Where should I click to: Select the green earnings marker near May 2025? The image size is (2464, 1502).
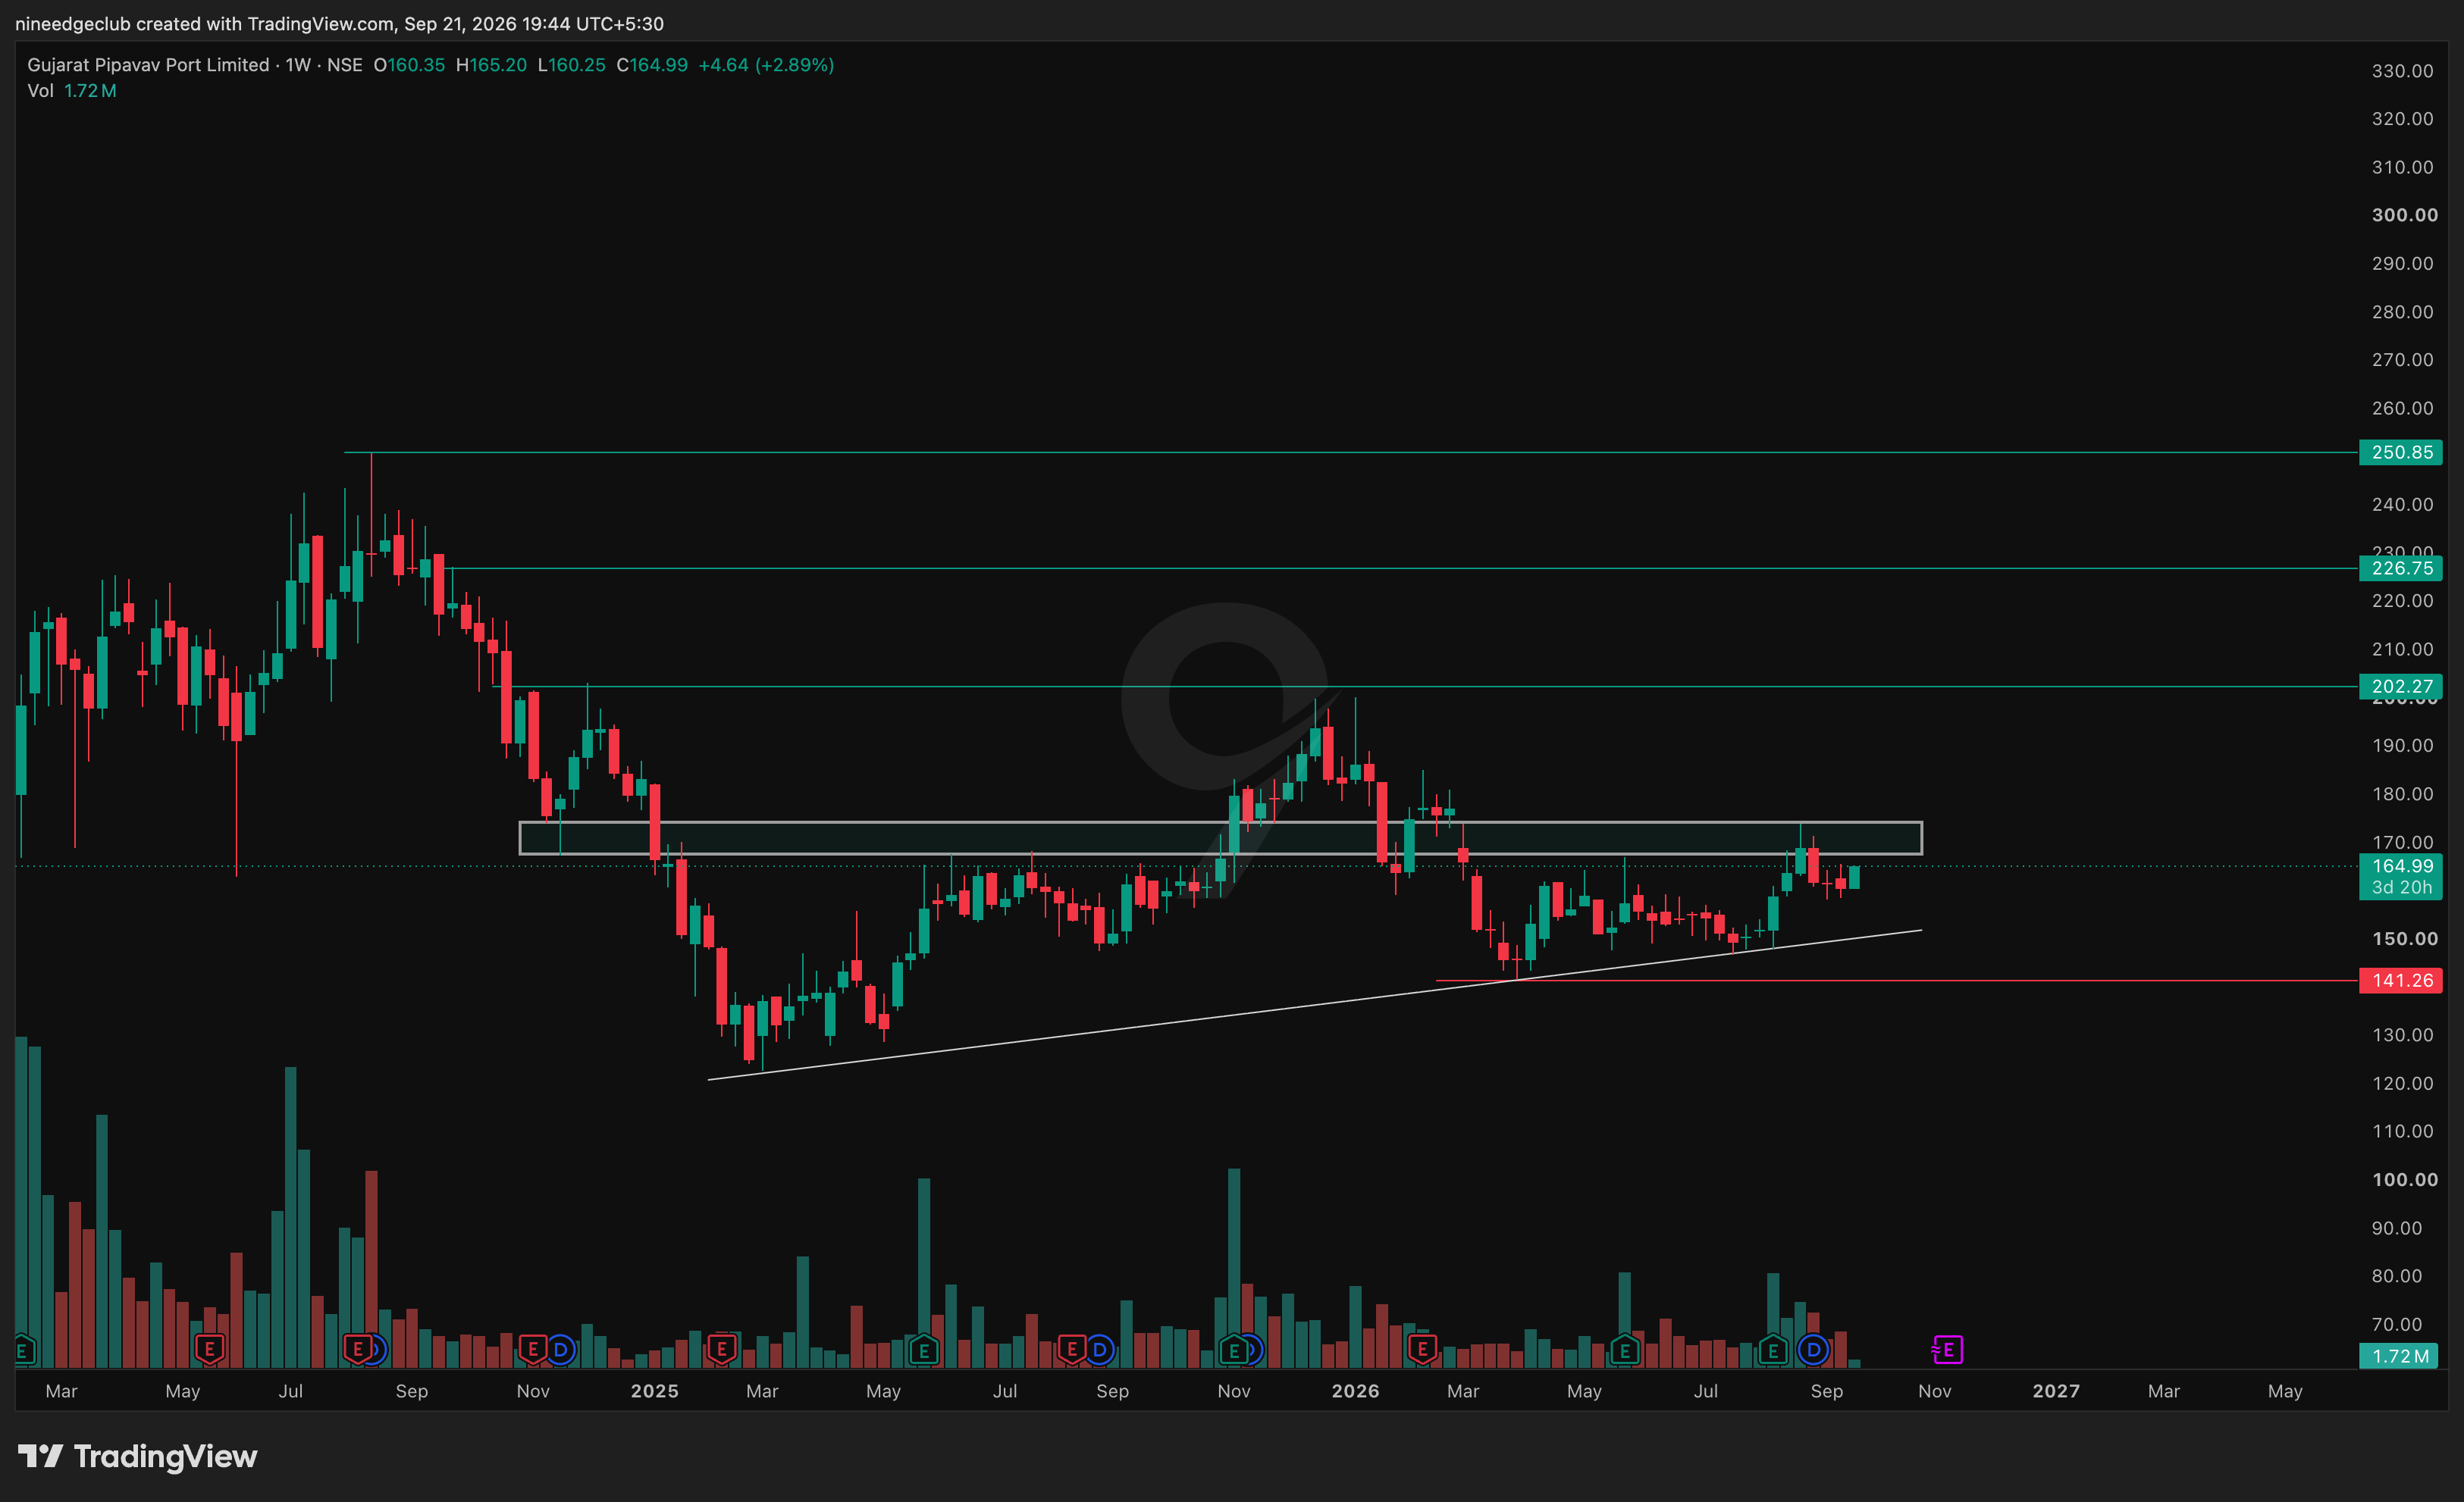click(924, 1351)
